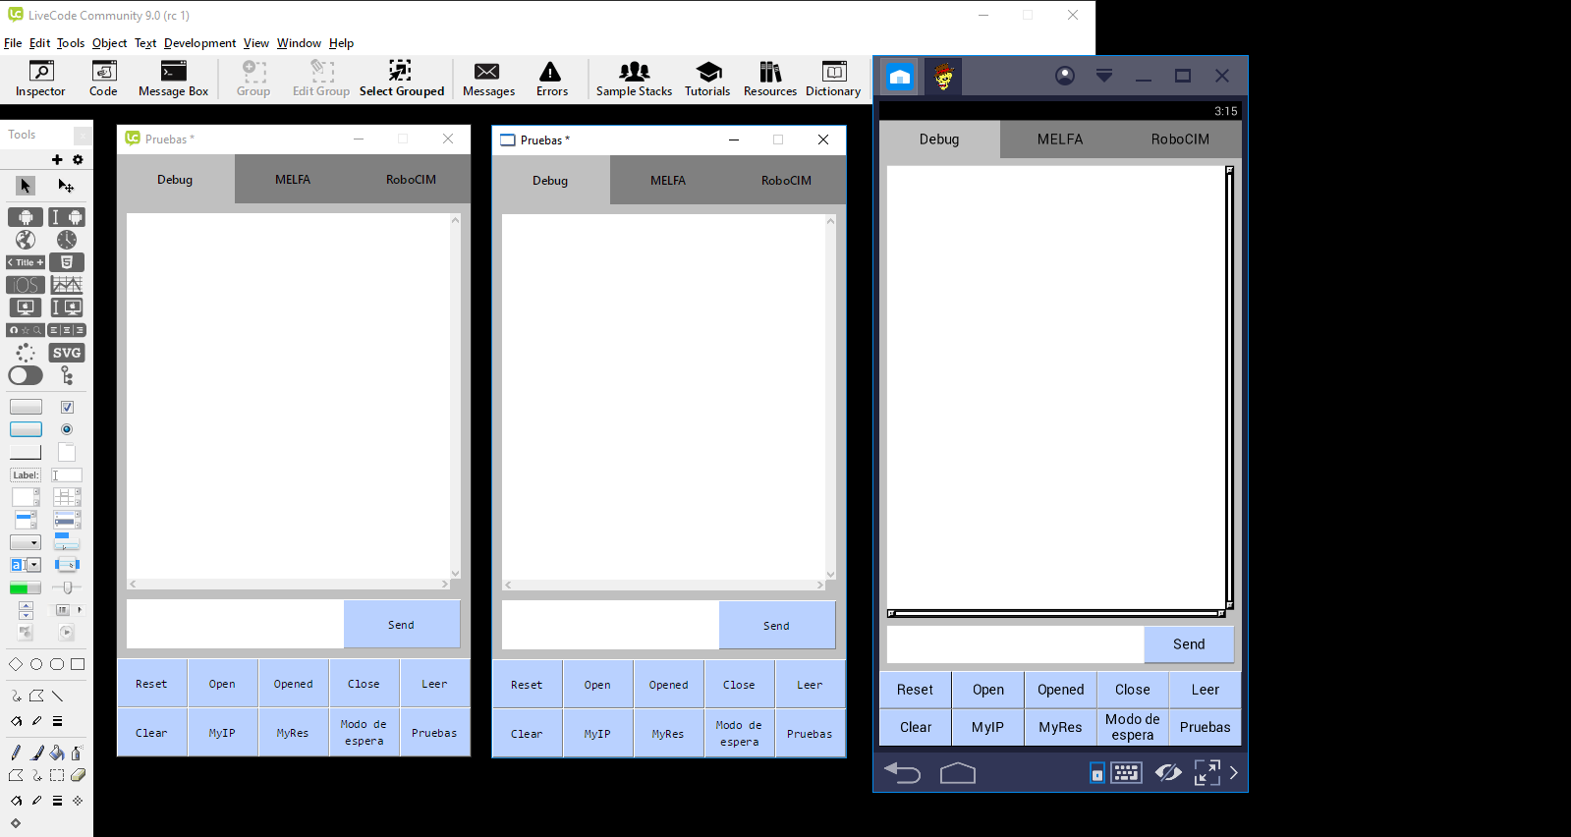Open the BlueStacks dropdown arrow menu
This screenshot has height=837, width=1571.
point(1104,76)
